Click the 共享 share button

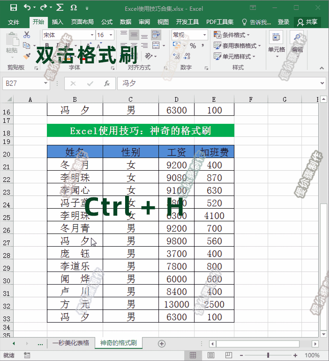(307, 22)
